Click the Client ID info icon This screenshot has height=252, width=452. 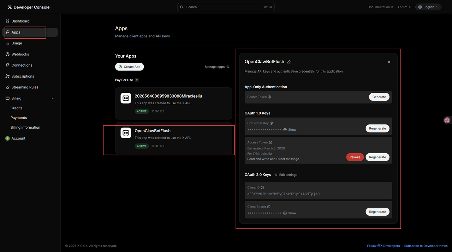(262, 188)
